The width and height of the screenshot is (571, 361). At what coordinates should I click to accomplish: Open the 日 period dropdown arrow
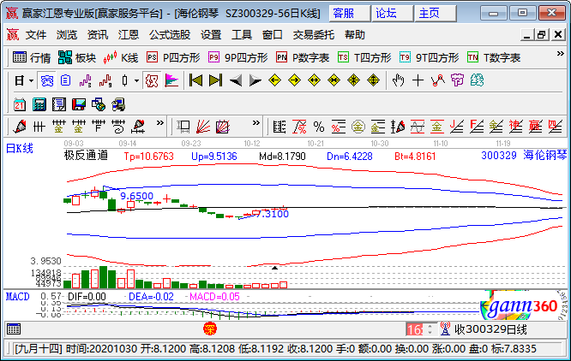(x=32, y=80)
